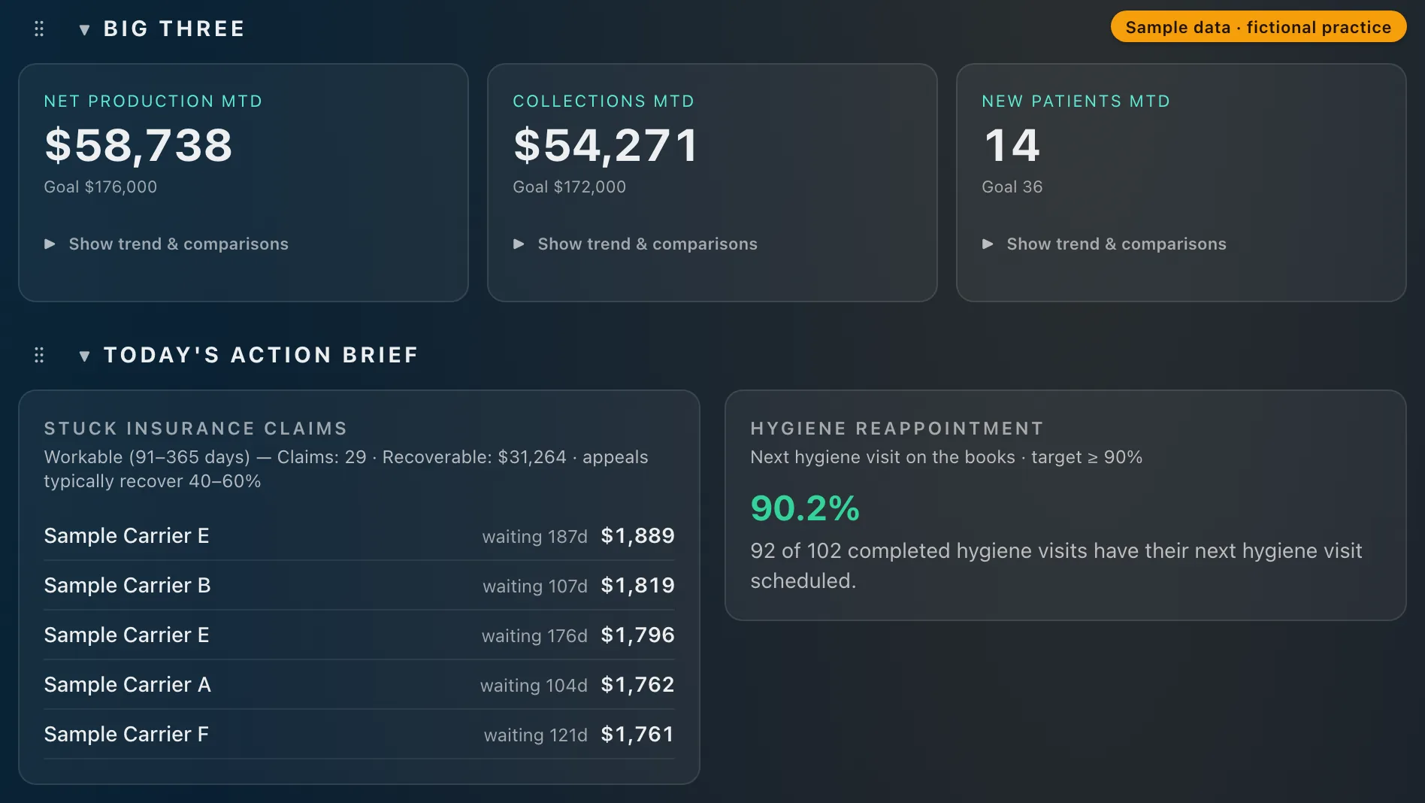Open Sample Carrier F claim waiting 121d
1425x803 pixels.
point(359,734)
